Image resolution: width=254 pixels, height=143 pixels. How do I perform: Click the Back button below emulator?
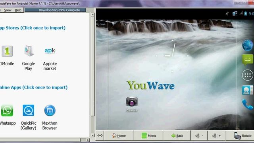(177, 135)
